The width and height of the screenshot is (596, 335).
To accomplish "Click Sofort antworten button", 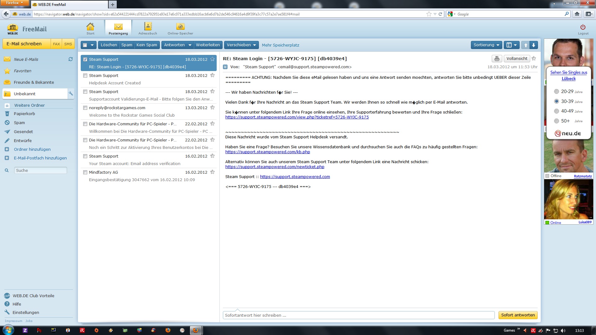I will click(518, 315).
